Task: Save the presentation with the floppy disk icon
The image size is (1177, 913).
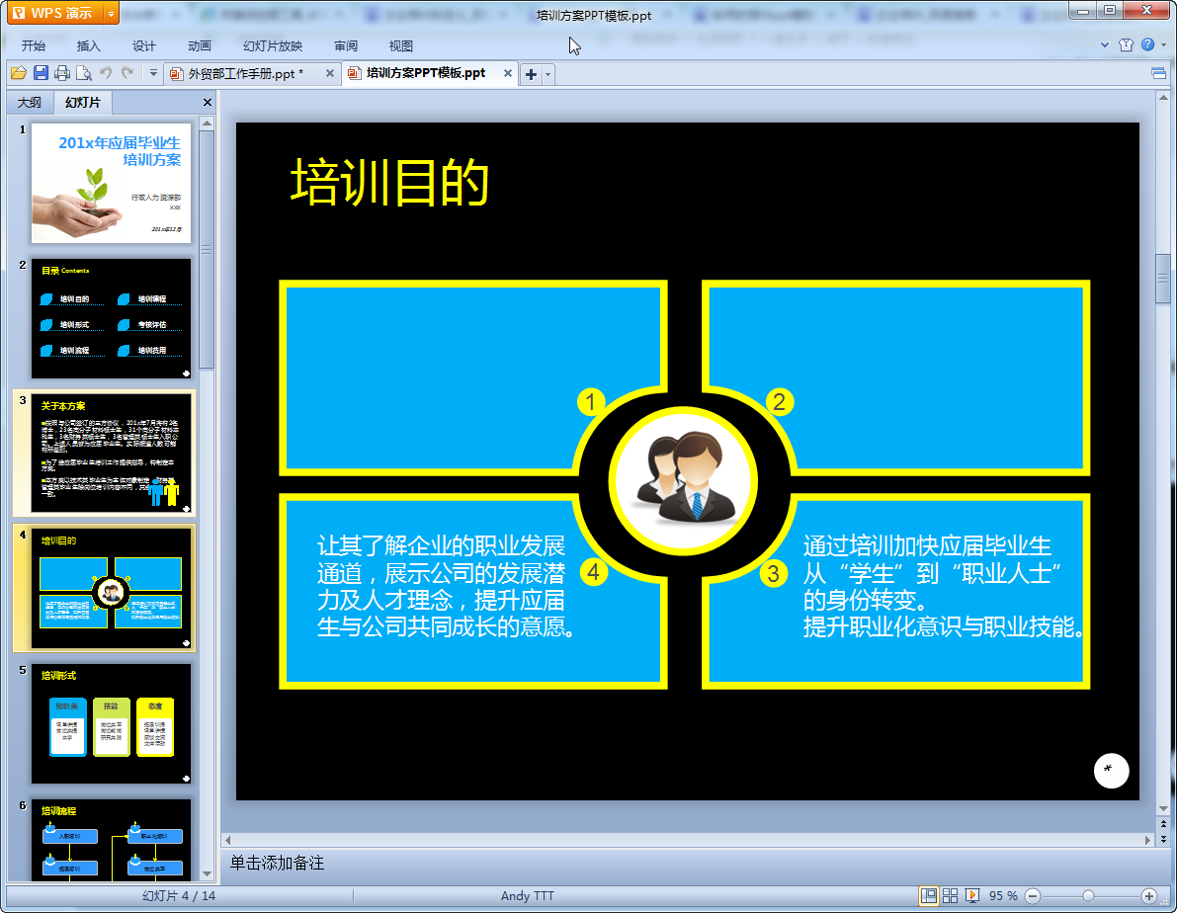Action: click(41, 73)
